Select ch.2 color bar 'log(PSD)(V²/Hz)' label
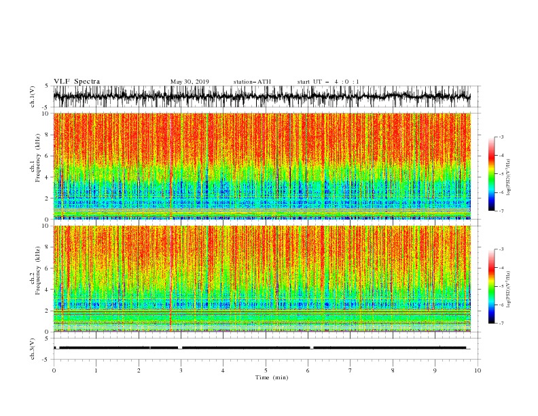The image size is (538, 416). click(x=509, y=290)
